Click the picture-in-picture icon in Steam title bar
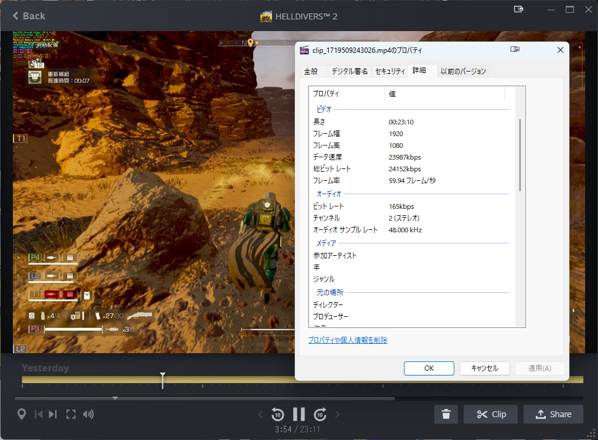Viewport: 598px width, 440px height. (518, 9)
